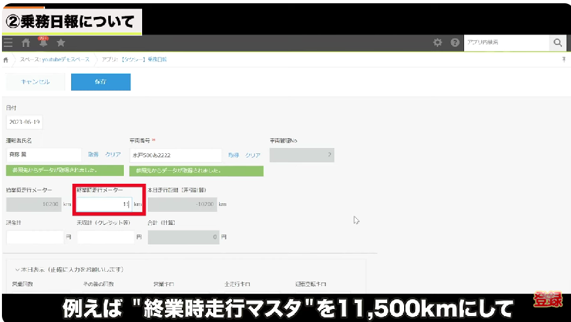Click 取得 next to driver name
This screenshot has width=571, height=322.
tap(93, 154)
